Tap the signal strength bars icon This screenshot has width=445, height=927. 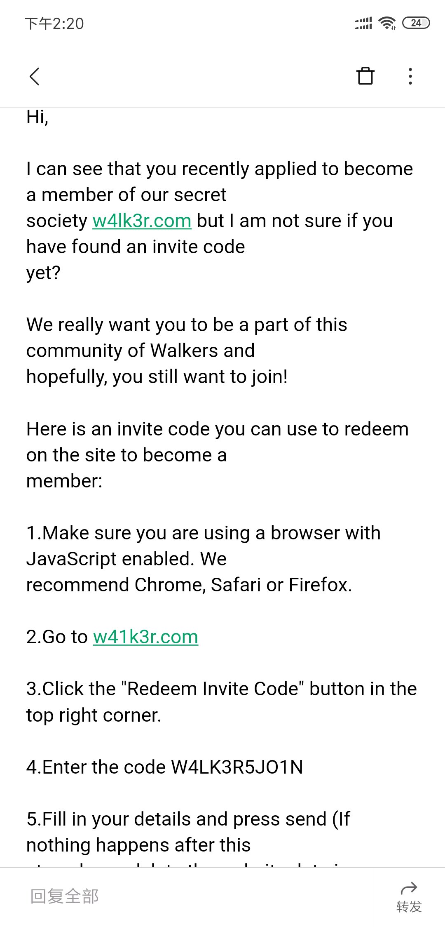pyautogui.click(x=363, y=24)
